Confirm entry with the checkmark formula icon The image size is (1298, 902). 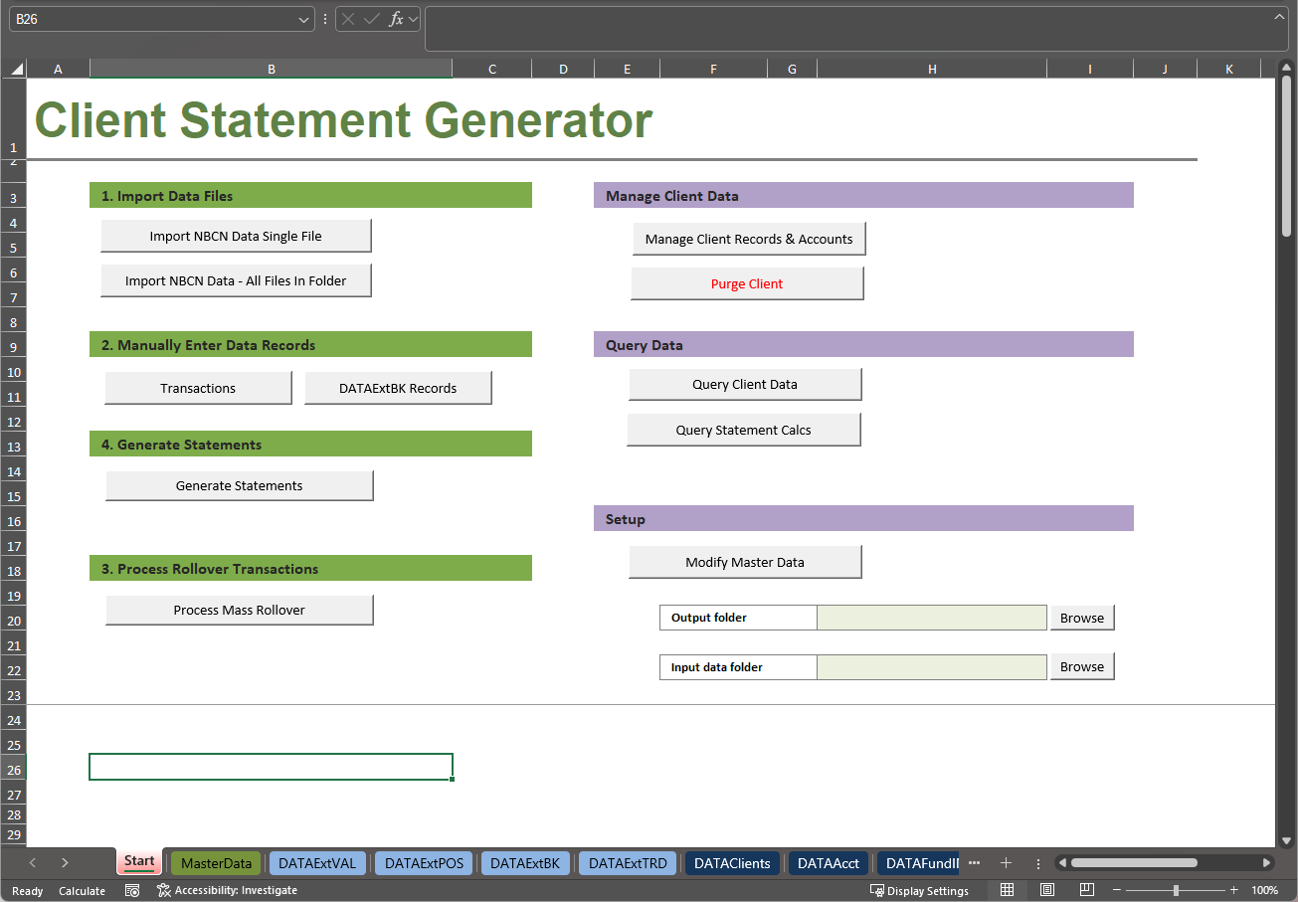coord(369,18)
